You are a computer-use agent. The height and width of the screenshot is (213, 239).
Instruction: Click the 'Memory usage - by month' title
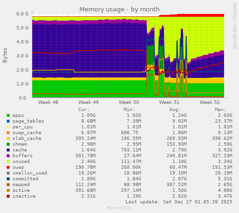point(119,10)
